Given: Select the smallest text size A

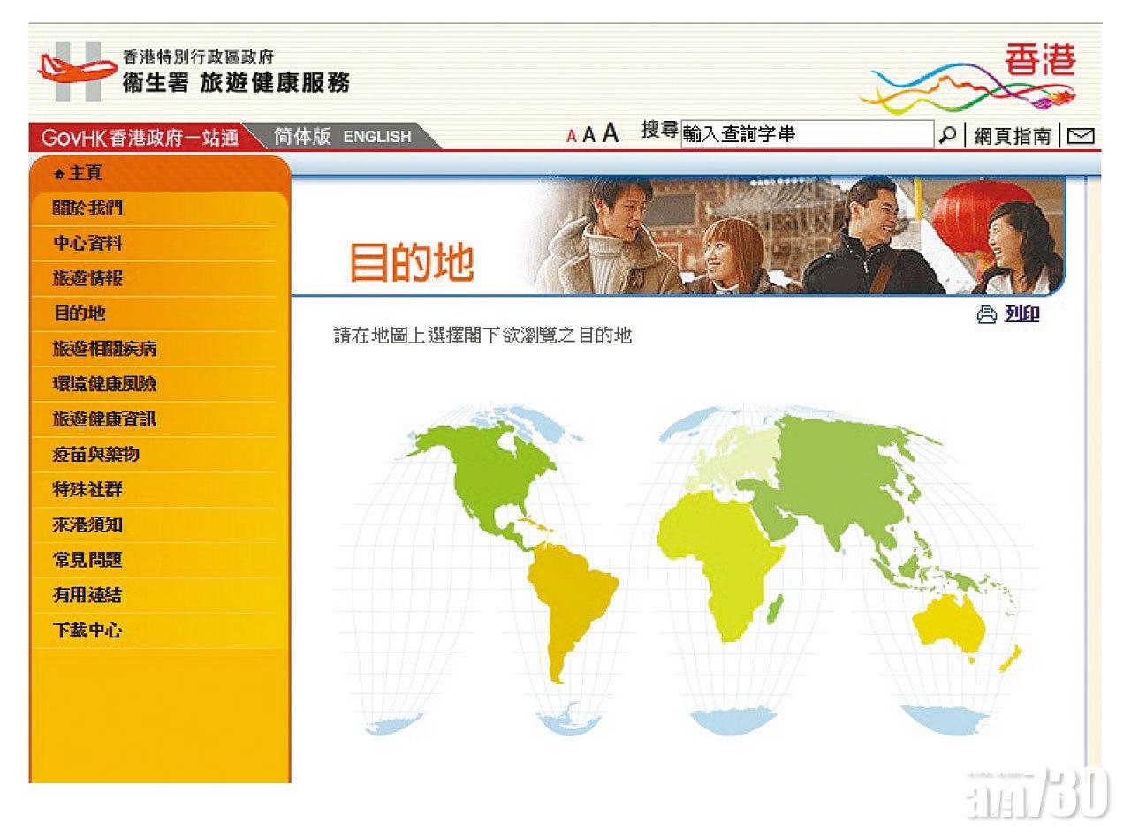Looking at the screenshot, I should [x=572, y=137].
